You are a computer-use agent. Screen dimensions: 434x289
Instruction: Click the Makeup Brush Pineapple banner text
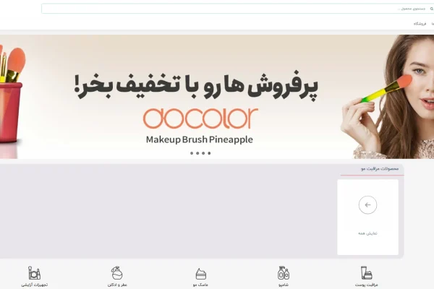click(x=200, y=139)
